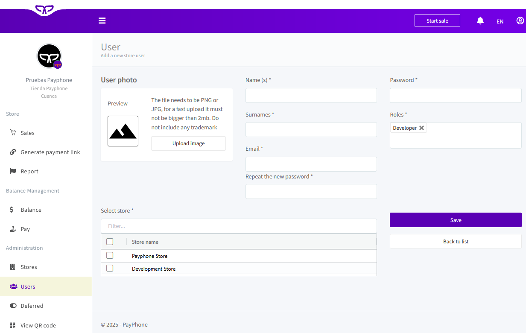Click the Balance dollar icon

(12, 210)
